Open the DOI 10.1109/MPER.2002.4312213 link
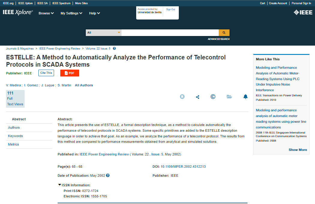This screenshot has height=204, width=315. coord(183,166)
